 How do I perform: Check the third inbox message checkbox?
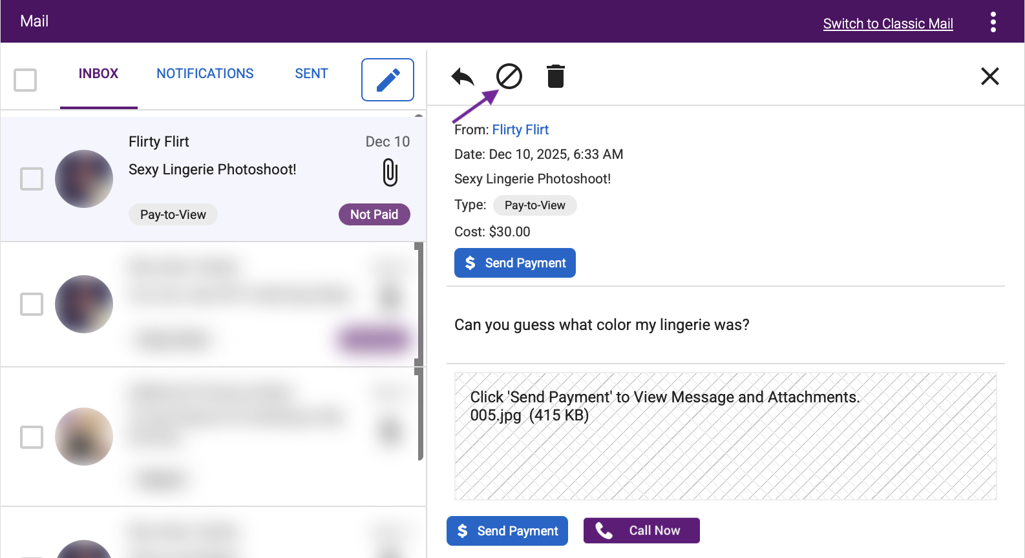point(32,437)
